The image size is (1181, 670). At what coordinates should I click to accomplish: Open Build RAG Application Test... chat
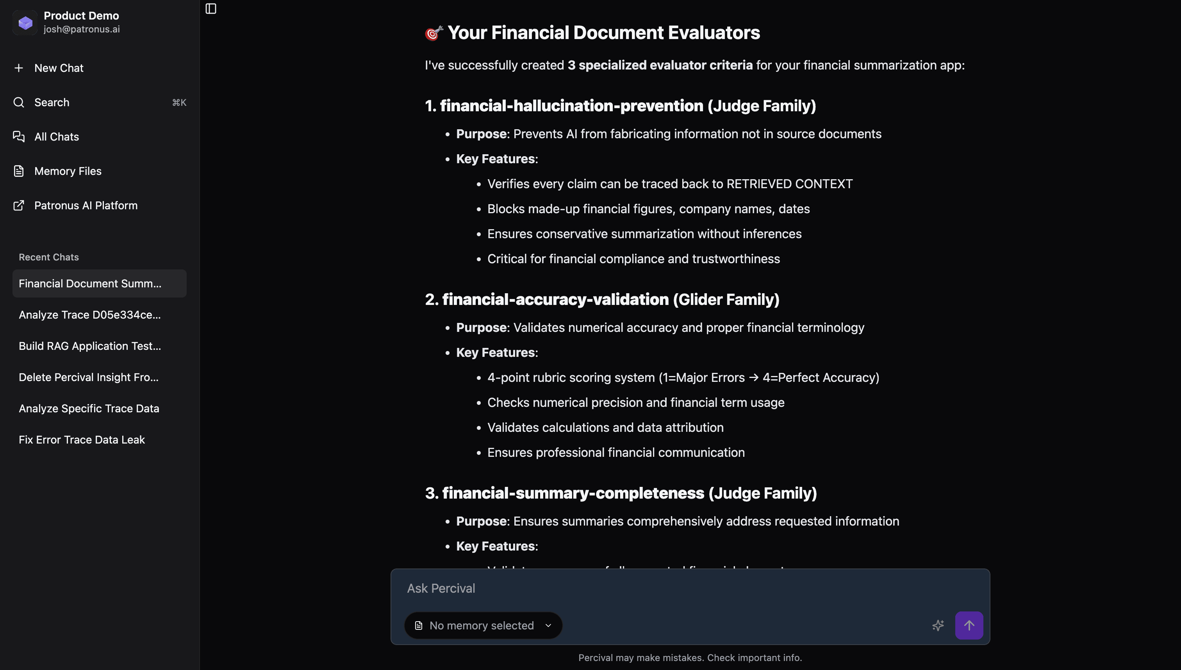coord(90,346)
